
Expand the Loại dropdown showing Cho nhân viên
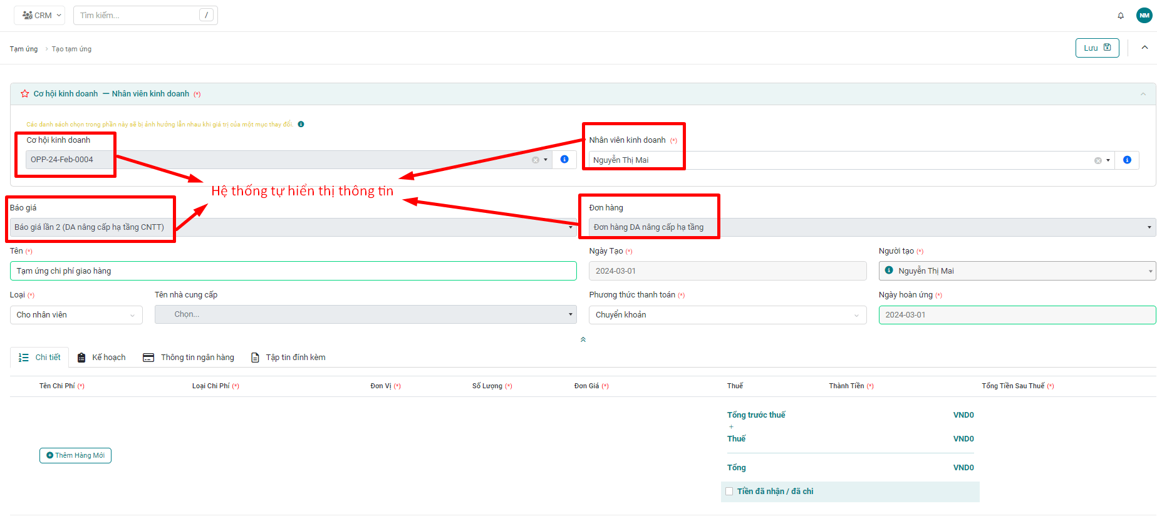click(x=76, y=315)
